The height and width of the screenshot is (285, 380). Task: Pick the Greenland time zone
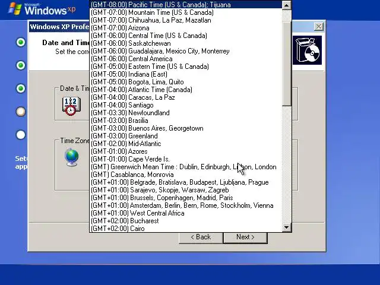coord(186,136)
